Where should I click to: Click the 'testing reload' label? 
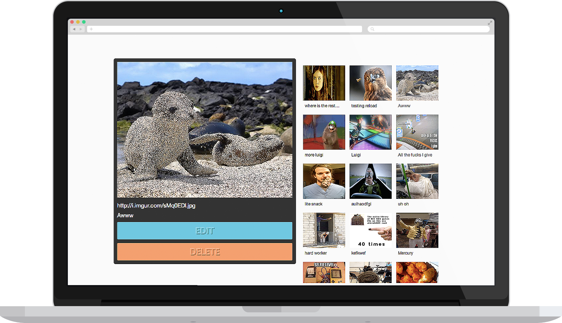click(x=364, y=106)
